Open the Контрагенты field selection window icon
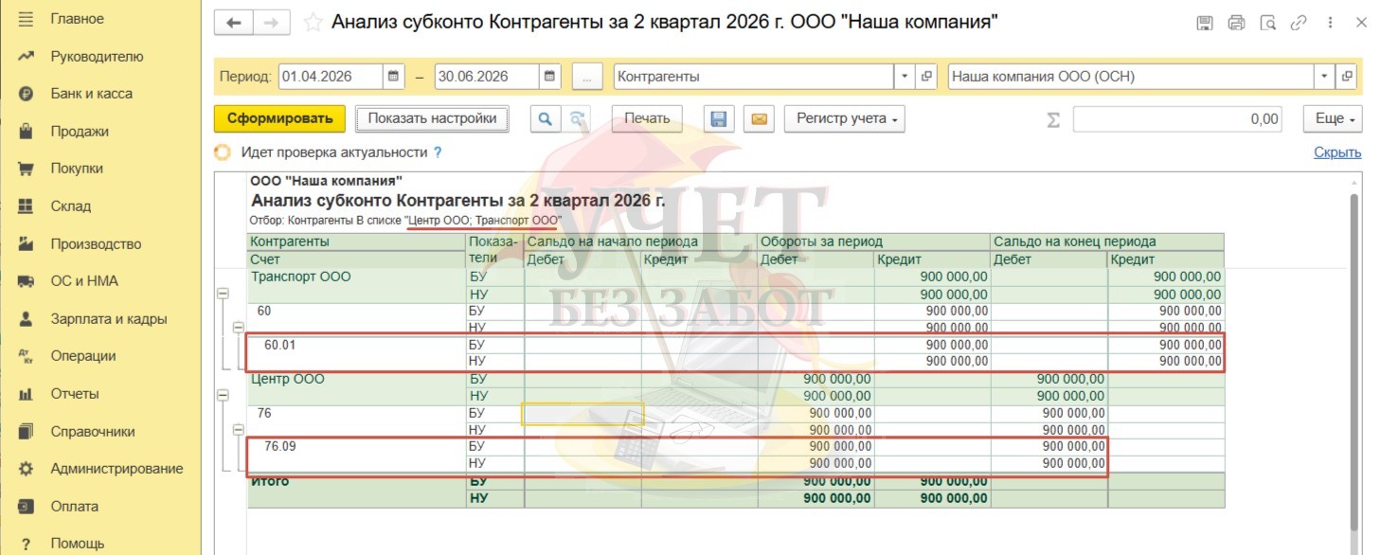The width and height of the screenshot is (1381, 555). coord(926,77)
